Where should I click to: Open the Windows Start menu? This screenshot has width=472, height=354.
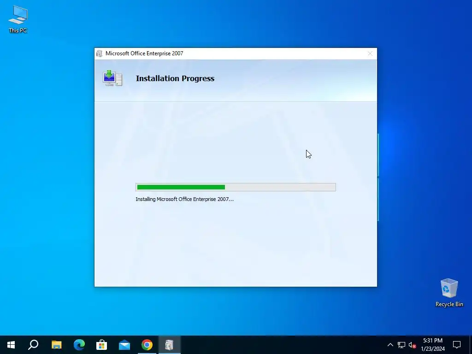pyautogui.click(x=11, y=345)
